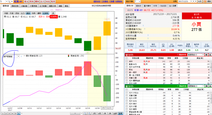Click help icon beside 區間周轉率
The image size is (212, 115).
148,38
